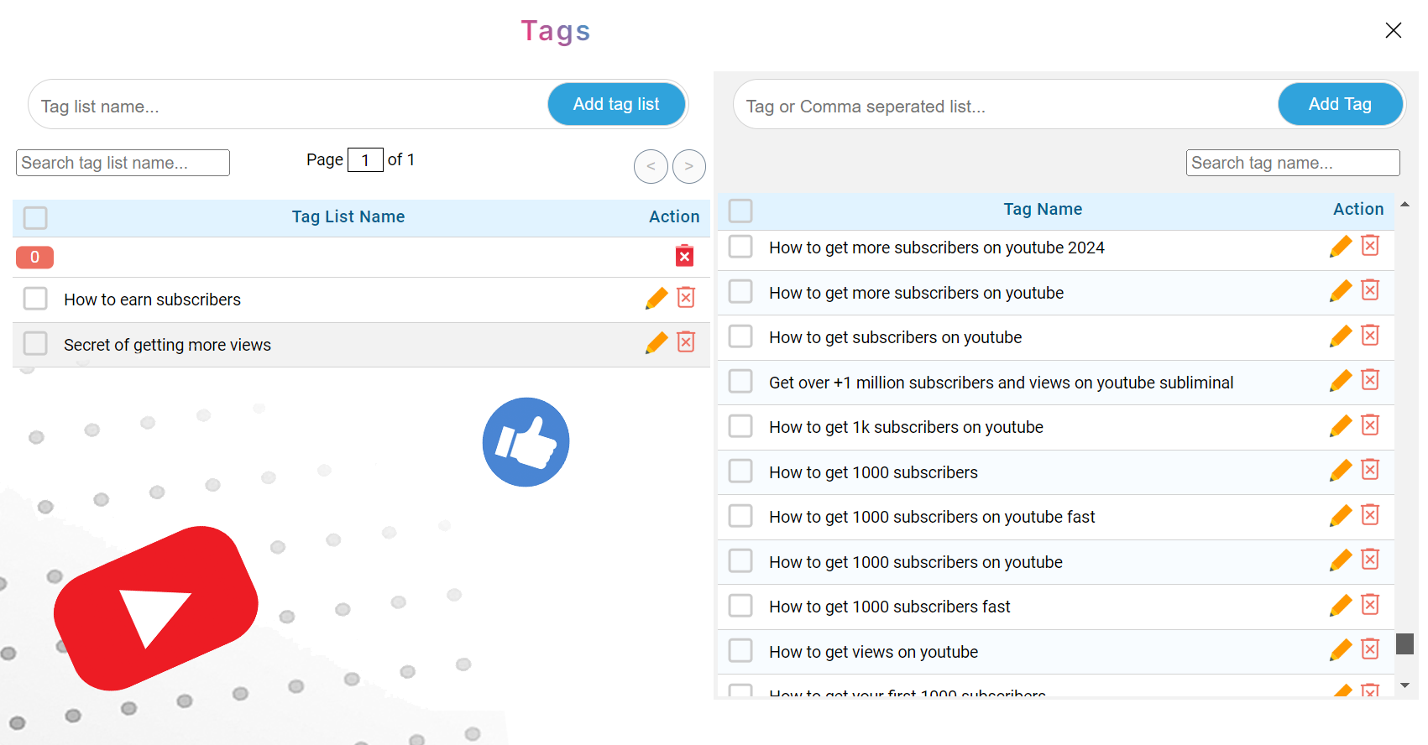Delete tag 'How to get 1000 subscribers fast'
This screenshot has height=745, width=1428.
pyautogui.click(x=1370, y=604)
